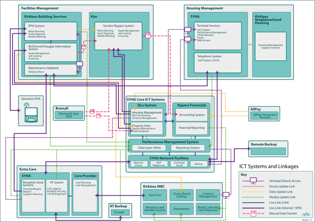Select the Housing Management Support Services box
Image resolution: width=315 pixels, height=222 pixels.
click(271, 46)
